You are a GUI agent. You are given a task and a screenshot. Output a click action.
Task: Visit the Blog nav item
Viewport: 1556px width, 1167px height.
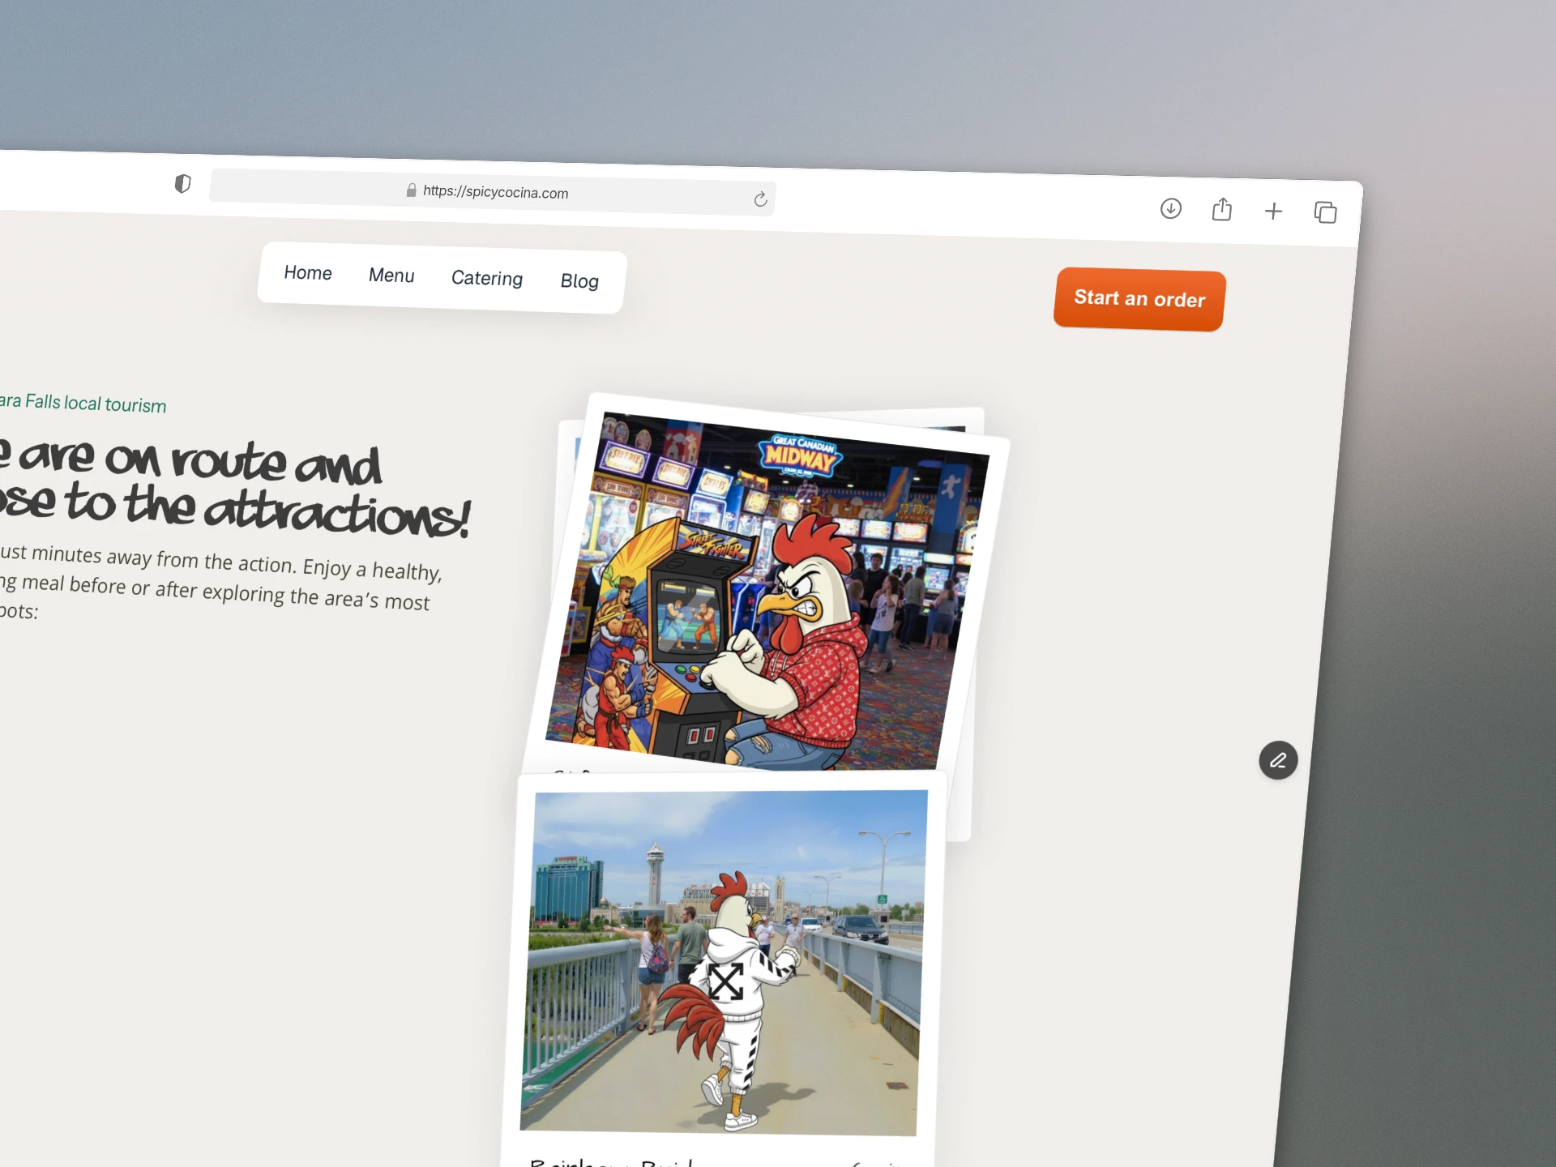tap(579, 281)
